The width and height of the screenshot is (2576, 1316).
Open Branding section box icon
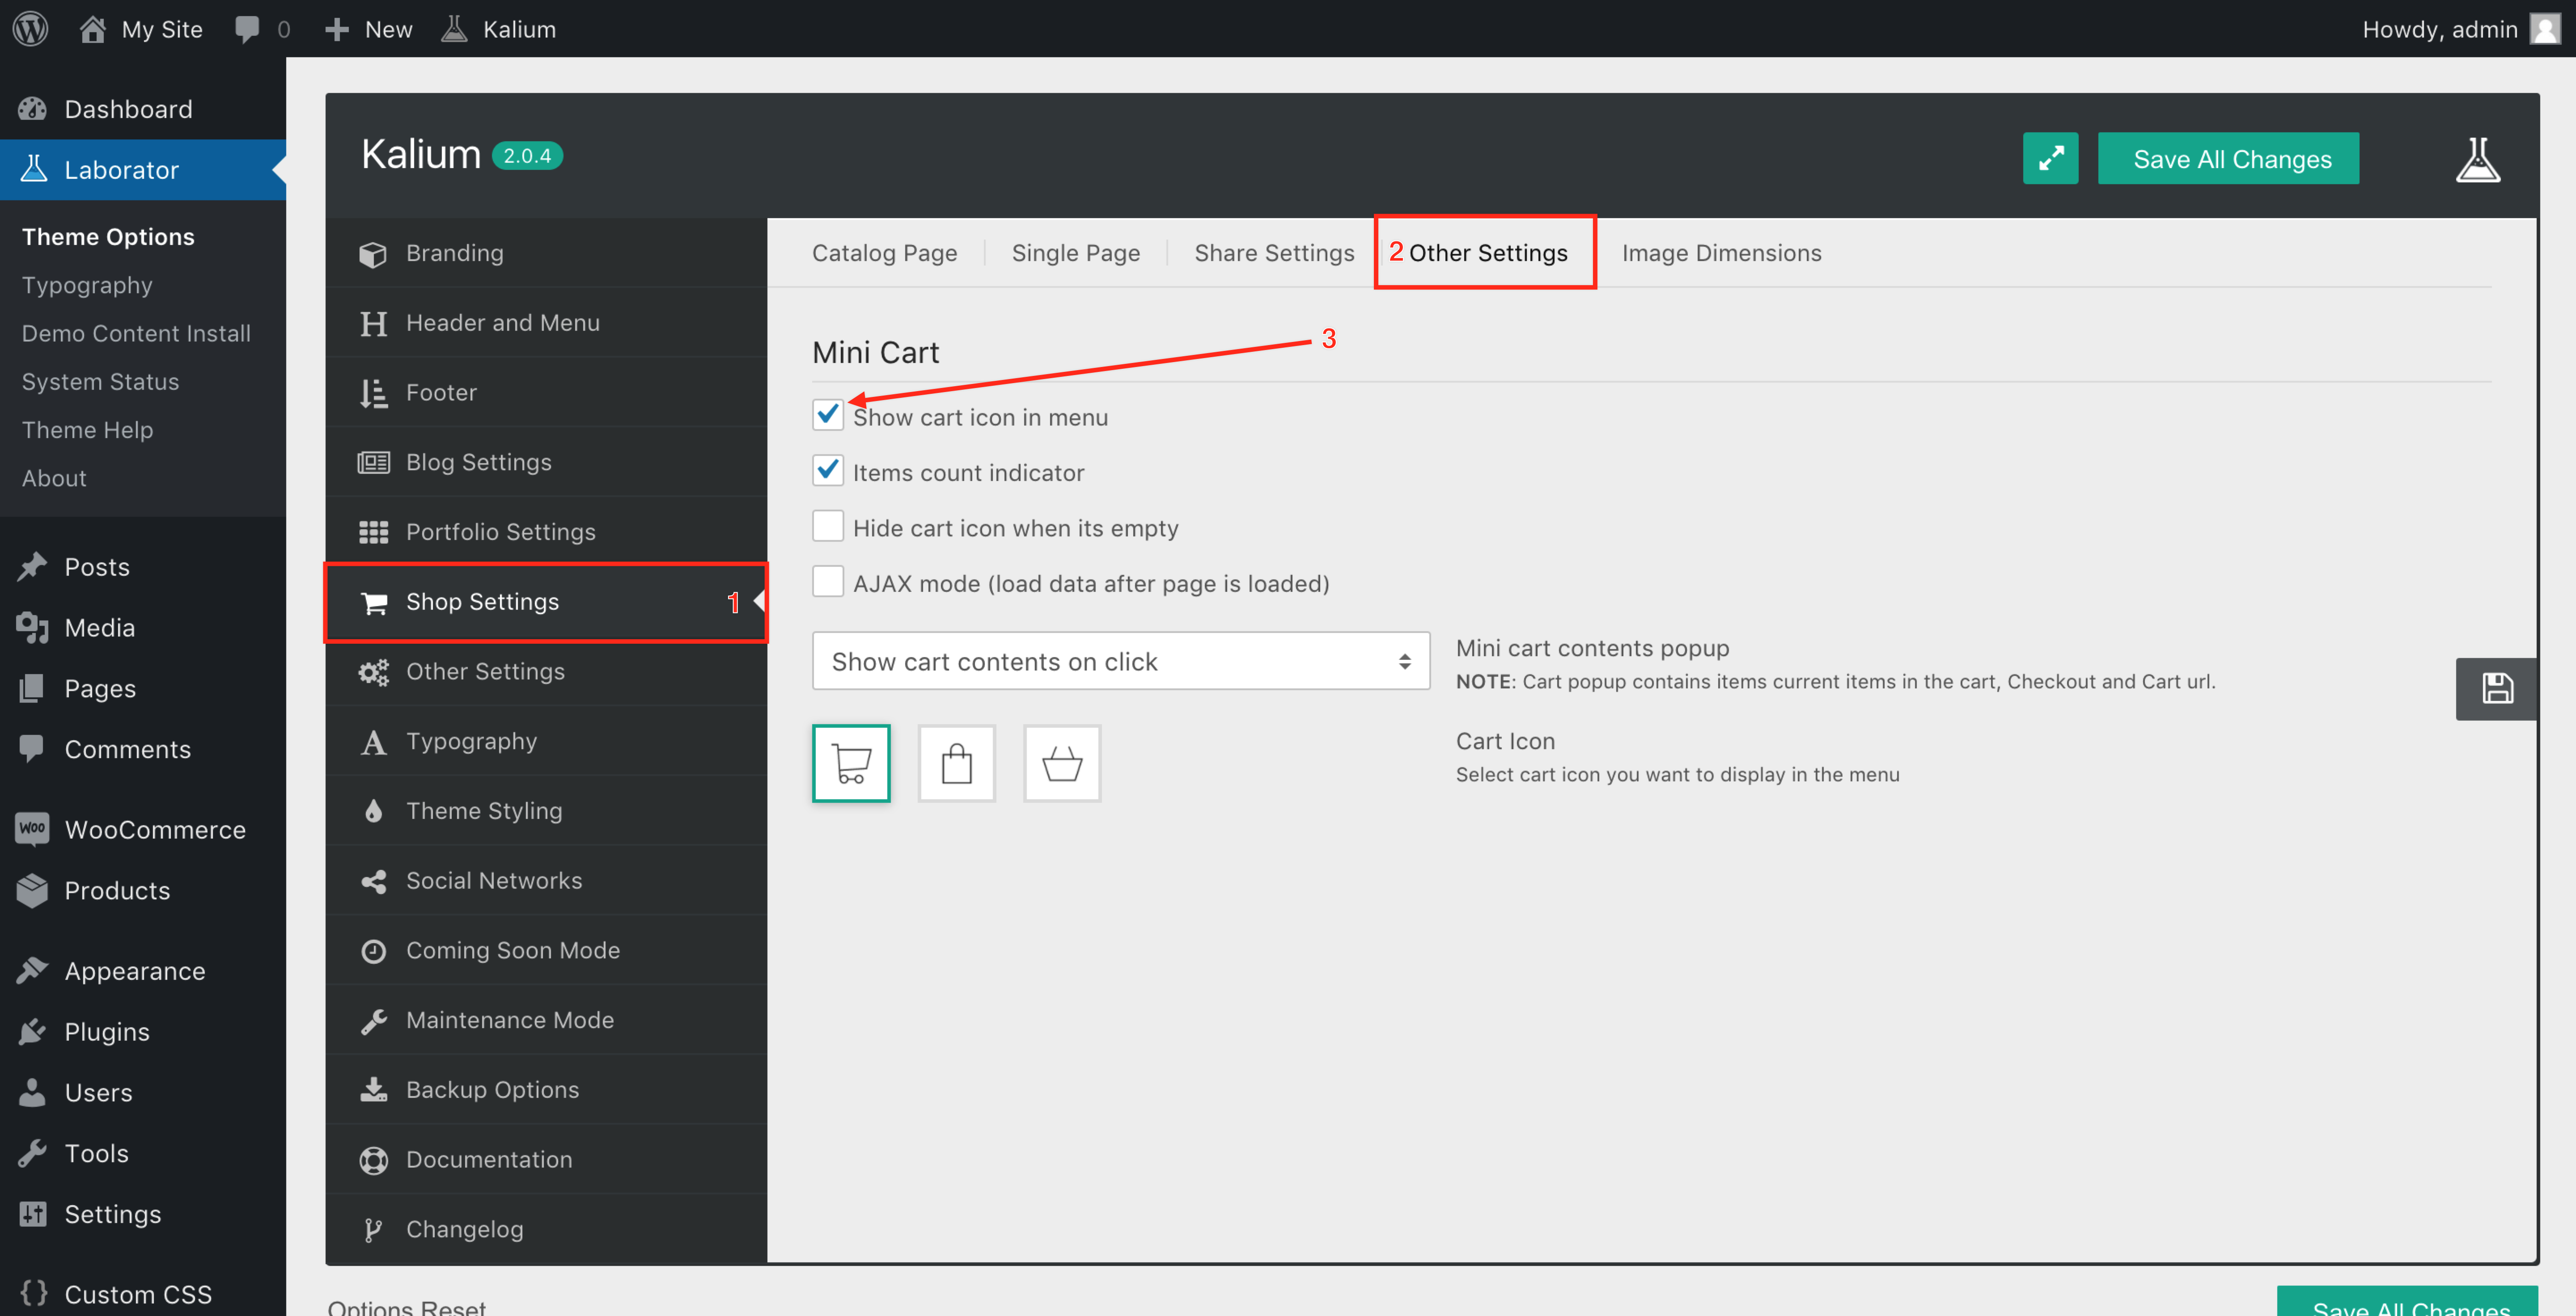click(546, 253)
